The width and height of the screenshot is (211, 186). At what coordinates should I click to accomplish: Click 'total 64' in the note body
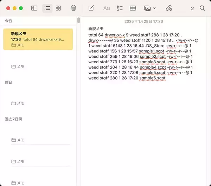coord(96,35)
